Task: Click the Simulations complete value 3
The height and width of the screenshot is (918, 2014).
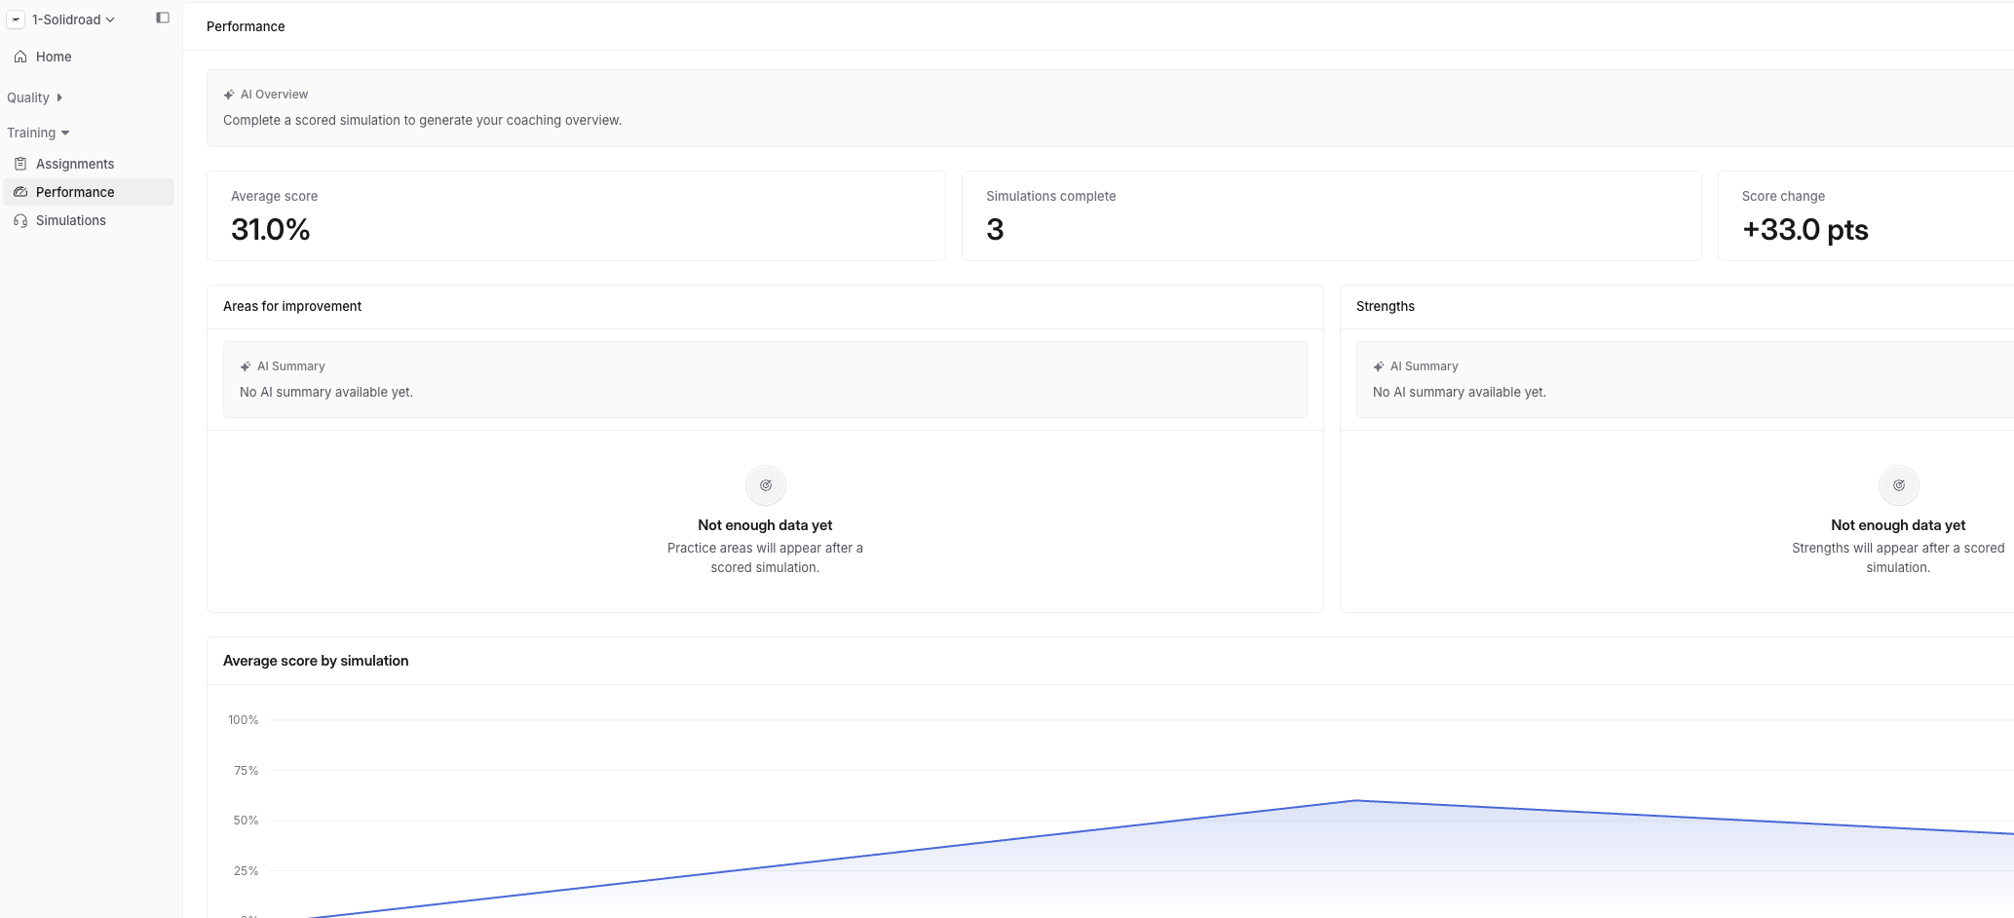Action: 995,230
